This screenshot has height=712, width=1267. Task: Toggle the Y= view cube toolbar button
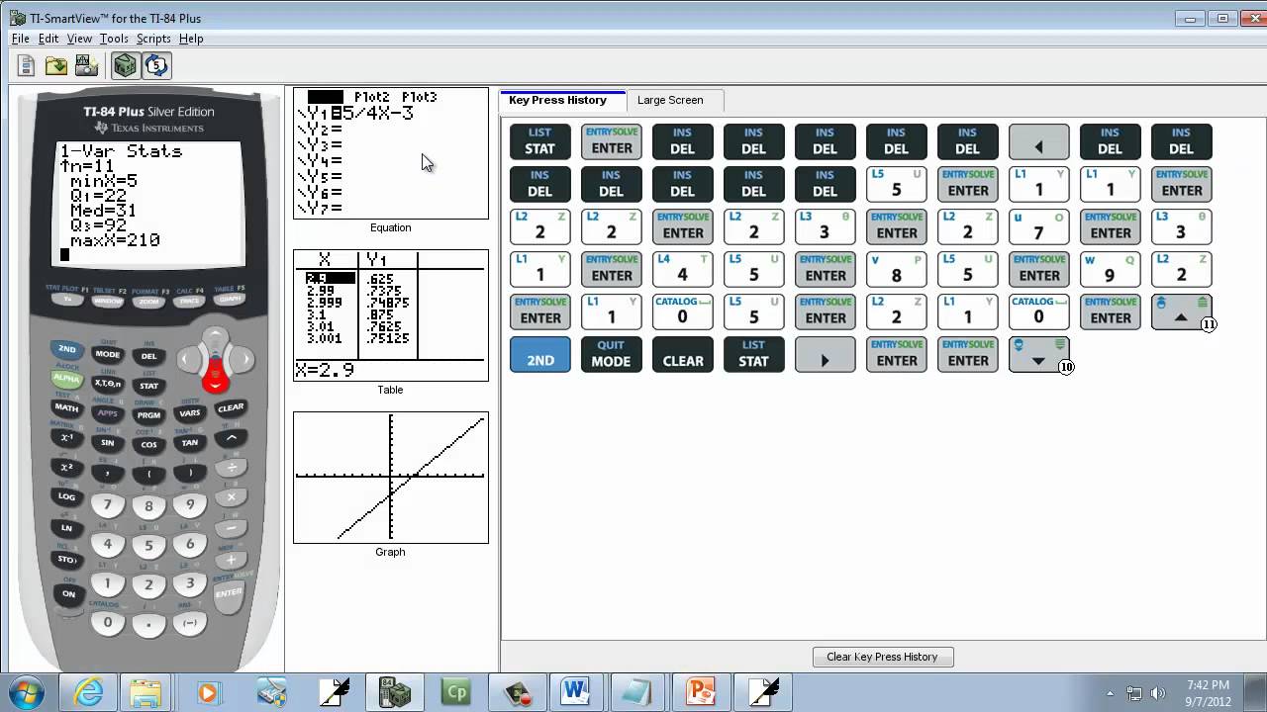[x=125, y=66]
